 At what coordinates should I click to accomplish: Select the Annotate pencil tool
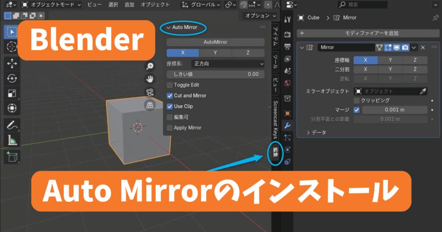pos(12,125)
